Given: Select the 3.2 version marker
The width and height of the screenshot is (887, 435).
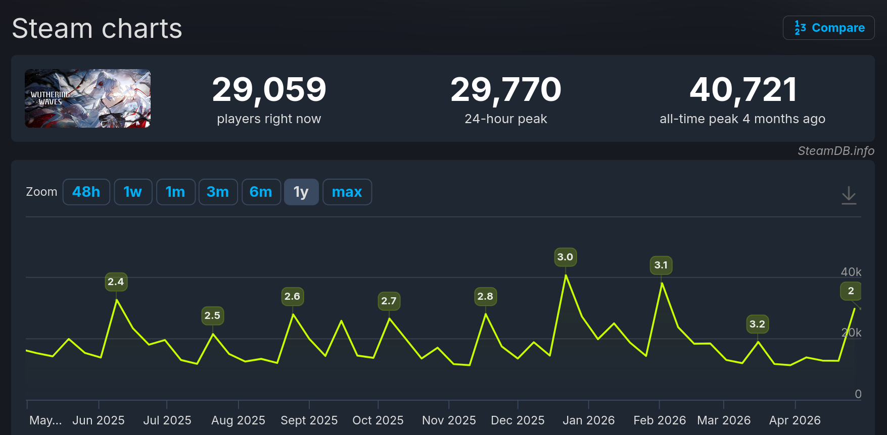Looking at the screenshot, I should pos(757,324).
